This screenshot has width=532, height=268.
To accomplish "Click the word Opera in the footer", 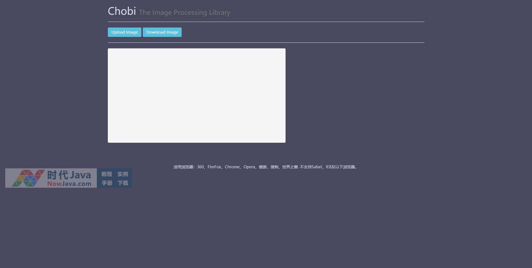I will 249,167.
